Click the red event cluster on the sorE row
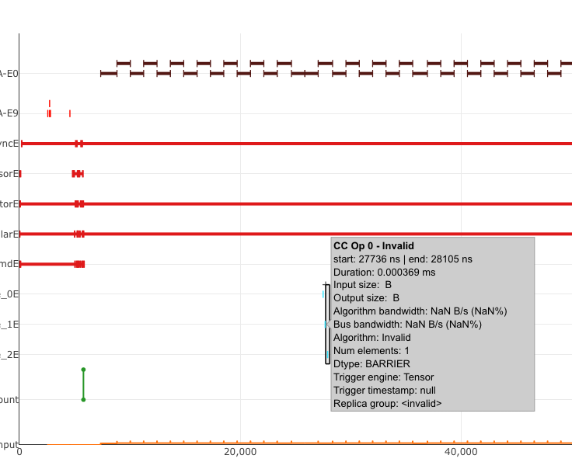572x469 pixels. click(x=77, y=174)
